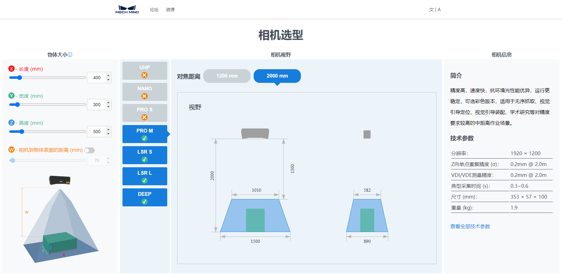This screenshot has height=274, width=562.
Task: Click the length slider handle
Action: click(19, 78)
